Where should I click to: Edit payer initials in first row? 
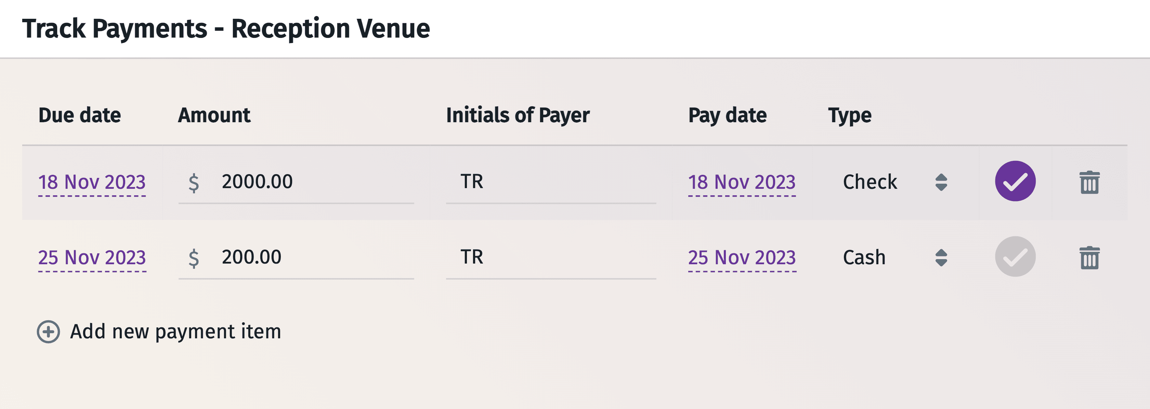pyautogui.click(x=550, y=182)
